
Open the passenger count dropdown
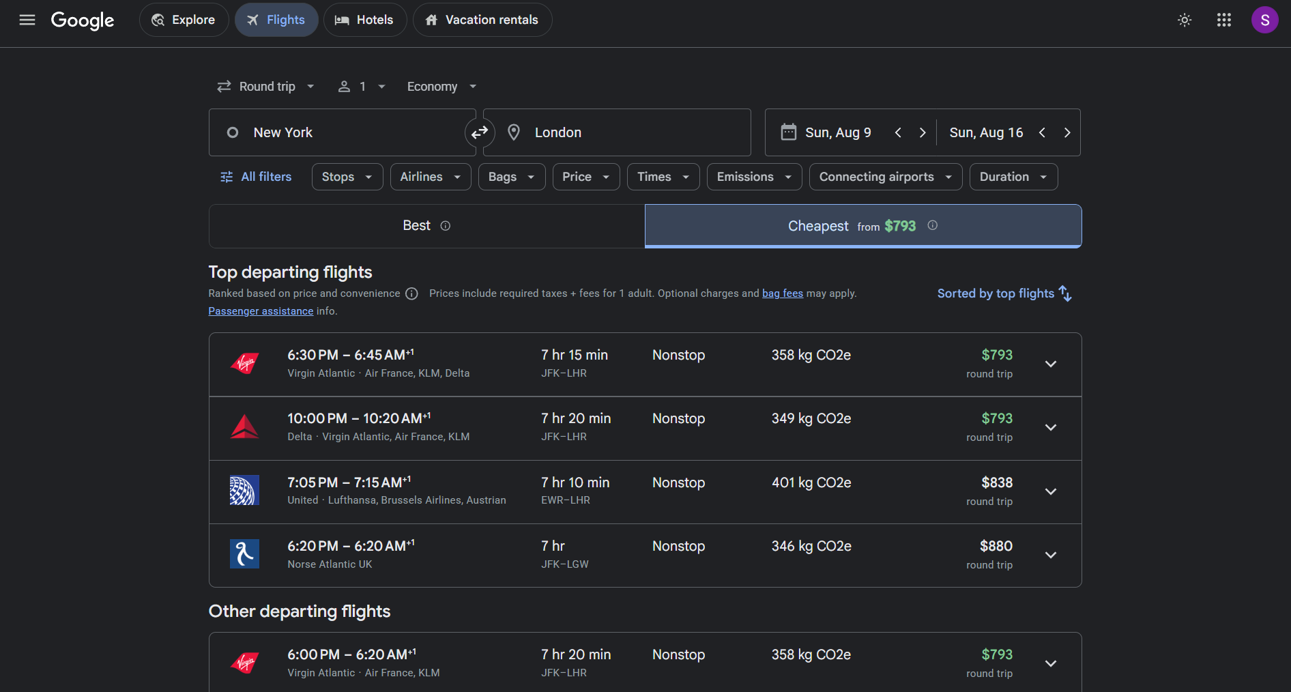(362, 87)
